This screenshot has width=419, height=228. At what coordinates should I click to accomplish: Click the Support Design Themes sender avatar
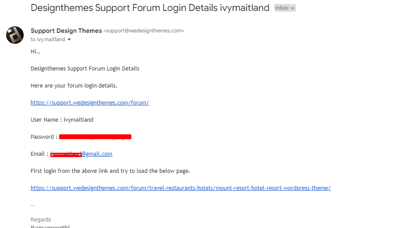click(15, 35)
